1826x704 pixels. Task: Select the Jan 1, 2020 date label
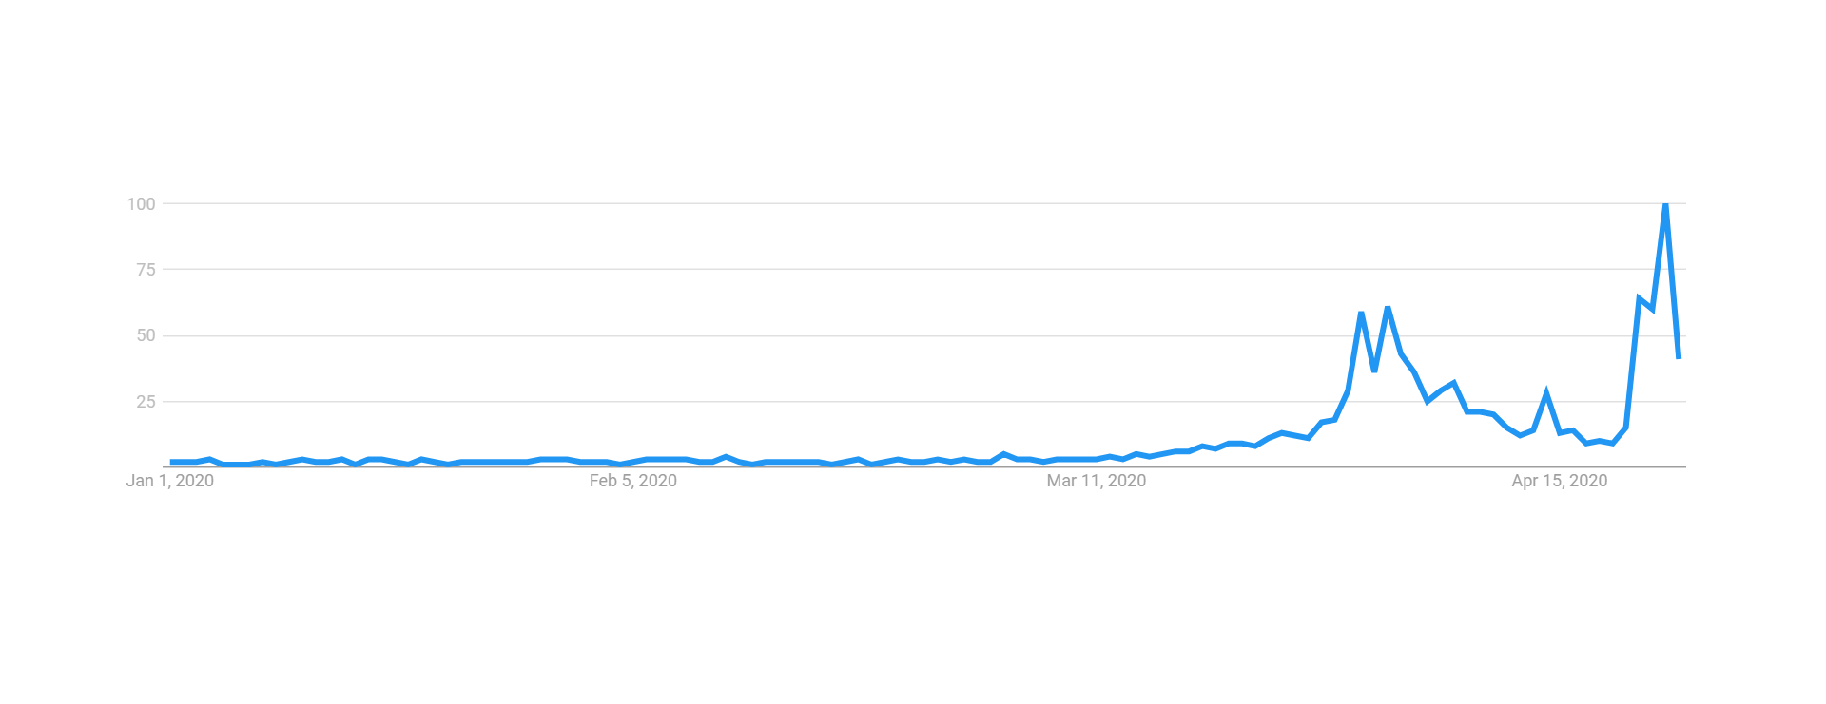(170, 481)
